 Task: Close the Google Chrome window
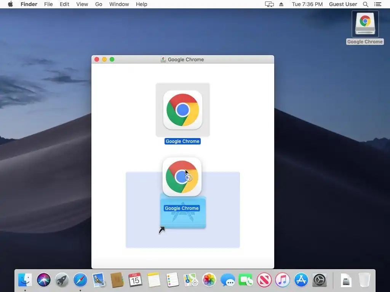coord(97,59)
